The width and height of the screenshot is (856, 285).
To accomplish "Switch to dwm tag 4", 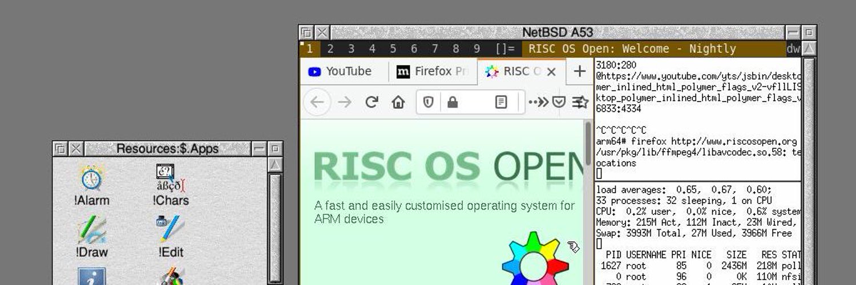I will click(372, 49).
